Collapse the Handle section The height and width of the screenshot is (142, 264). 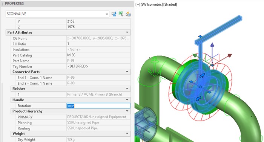coord(127,100)
